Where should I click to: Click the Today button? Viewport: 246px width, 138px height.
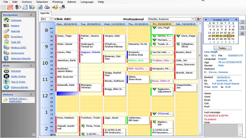point(220,48)
